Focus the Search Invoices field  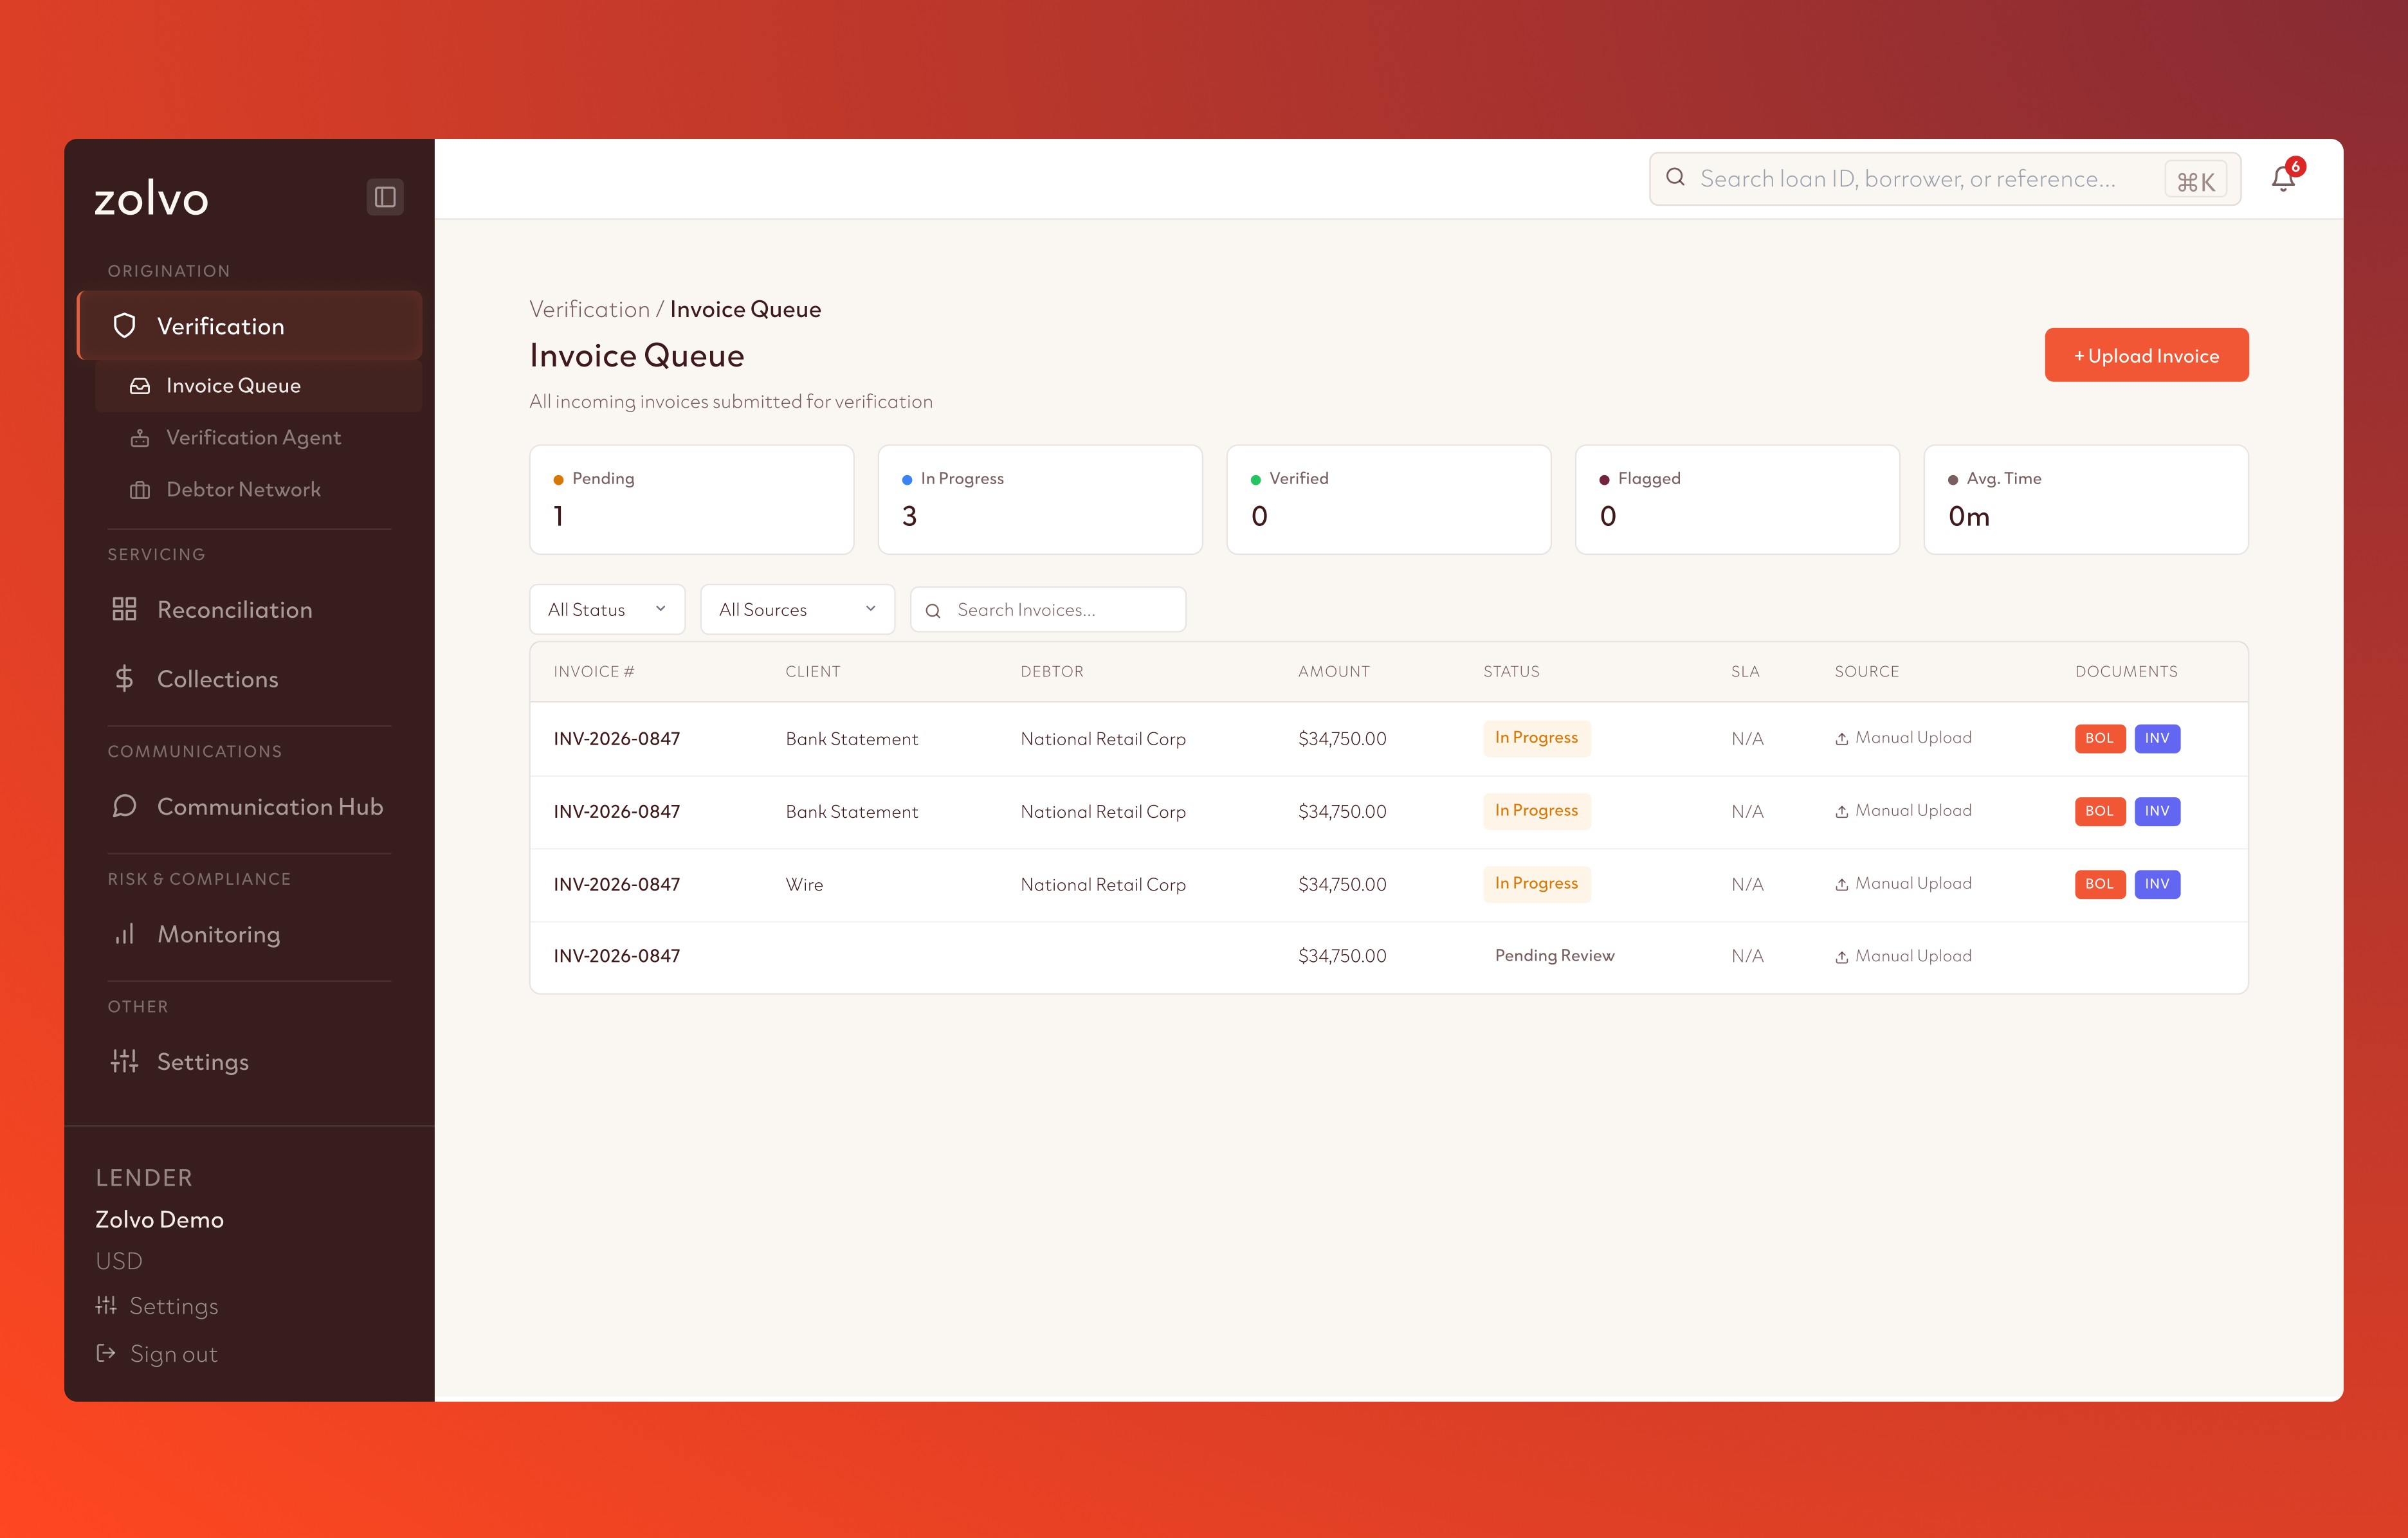[x=1047, y=609]
